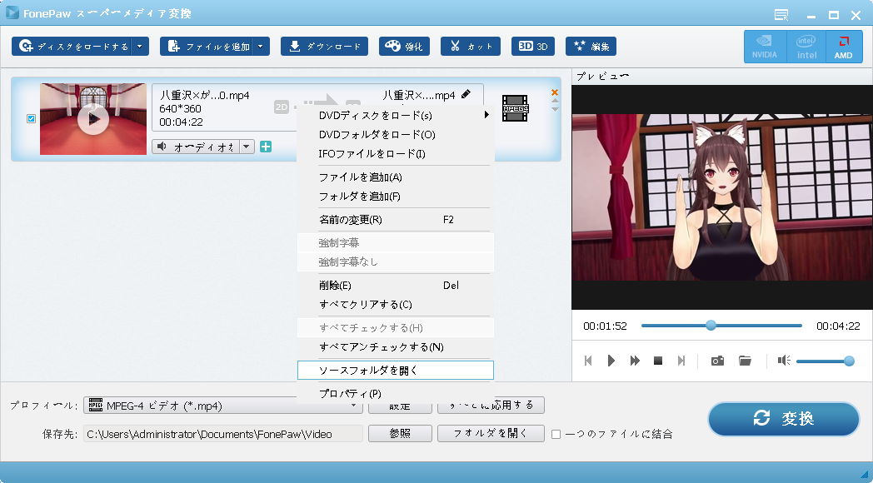Image resolution: width=873 pixels, height=483 pixels.
Task: Open the profile (MPEG-4 ビデオ) dropdown
Action: [x=222, y=406]
